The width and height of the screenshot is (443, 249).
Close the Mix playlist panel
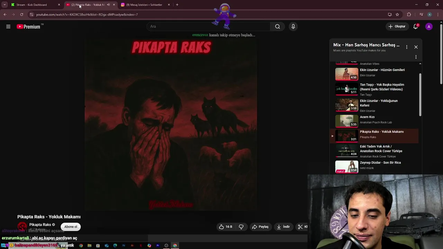416,47
